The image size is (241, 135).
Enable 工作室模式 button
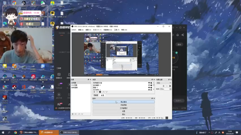[124, 108]
